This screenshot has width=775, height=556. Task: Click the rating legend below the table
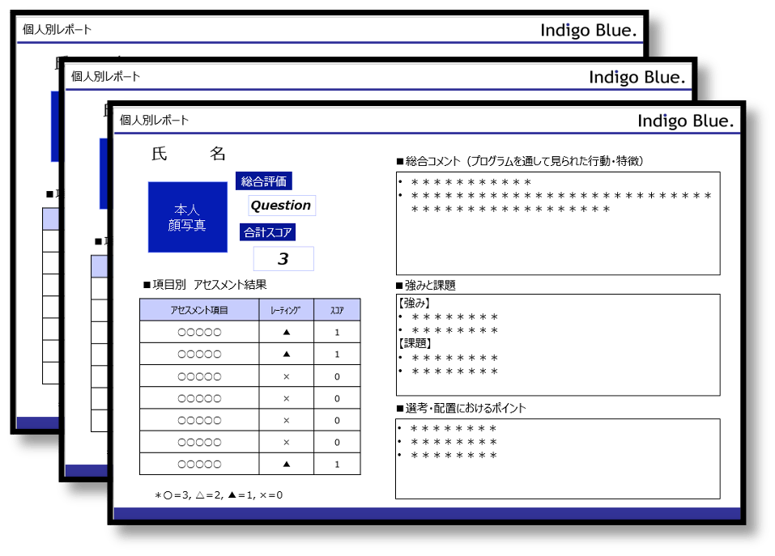[x=219, y=495]
